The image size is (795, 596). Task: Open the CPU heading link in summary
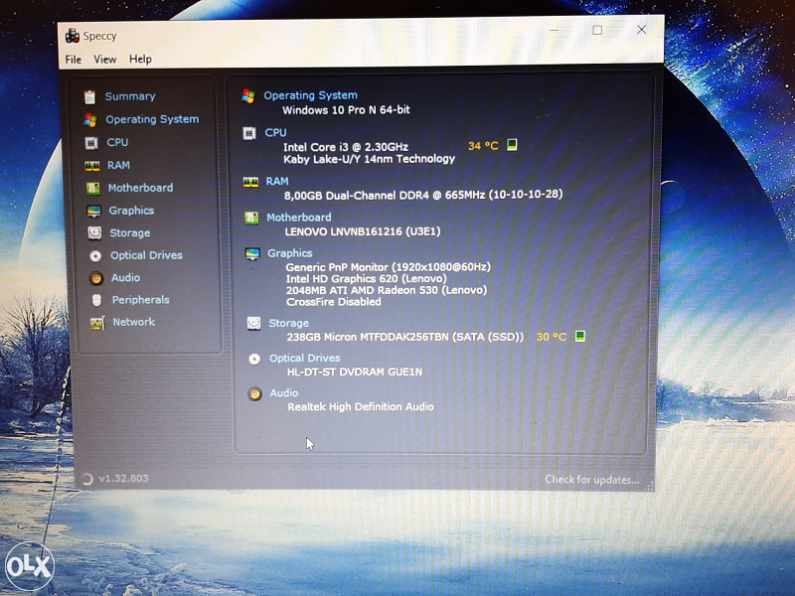pos(276,133)
